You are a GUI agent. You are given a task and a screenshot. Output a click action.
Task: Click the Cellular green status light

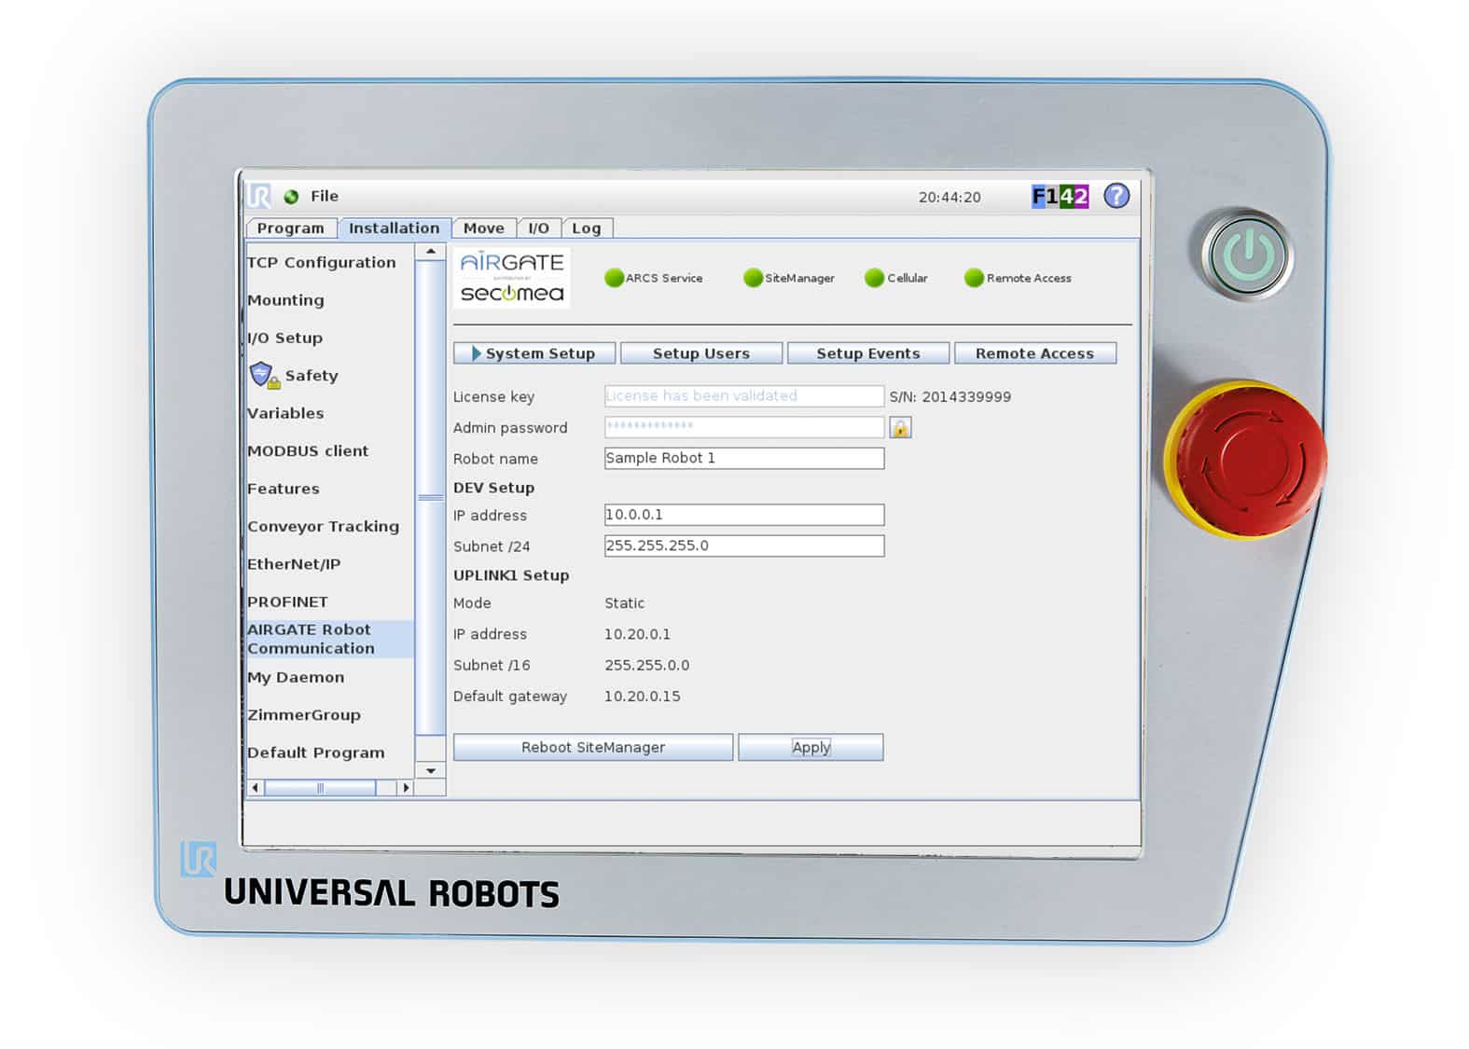click(874, 278)
